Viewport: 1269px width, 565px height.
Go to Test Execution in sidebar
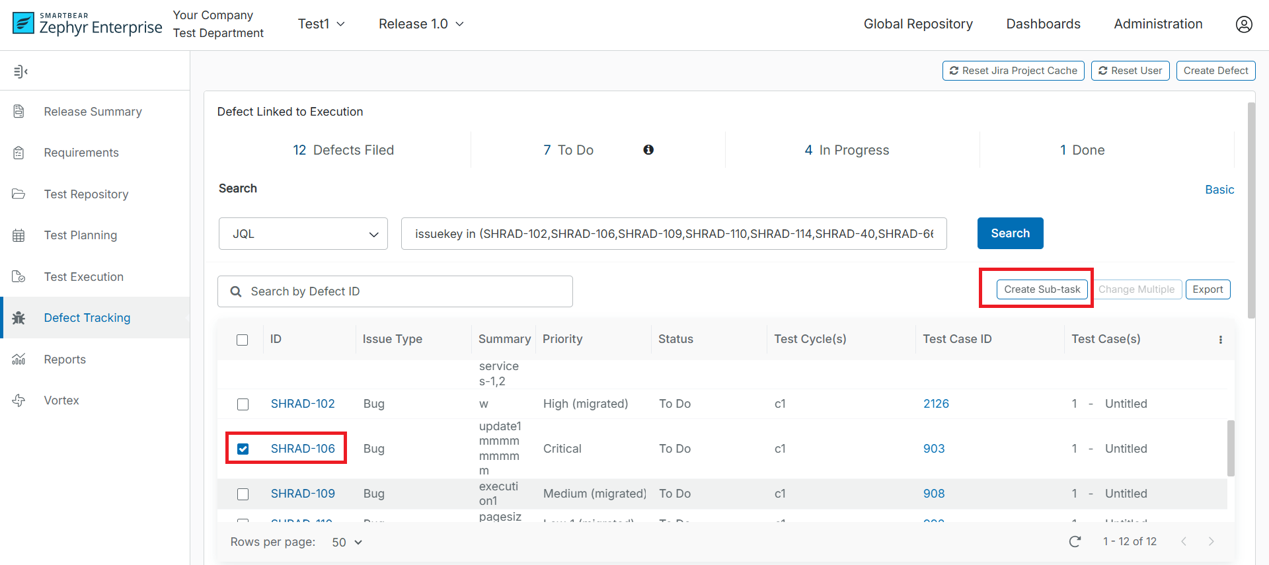coord(83,277)
